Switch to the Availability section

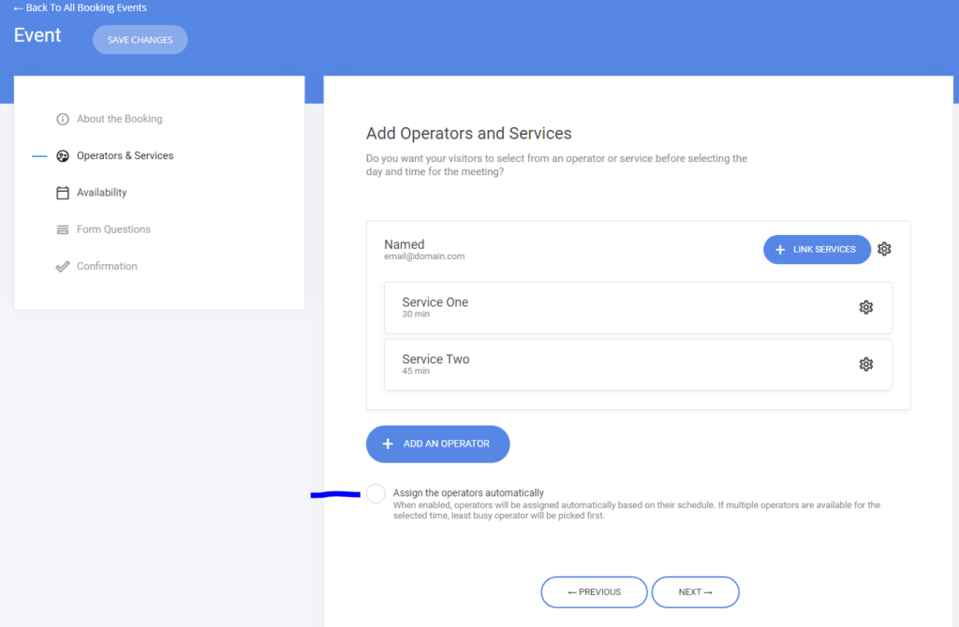pyautogui.click(x=101, y=193)
